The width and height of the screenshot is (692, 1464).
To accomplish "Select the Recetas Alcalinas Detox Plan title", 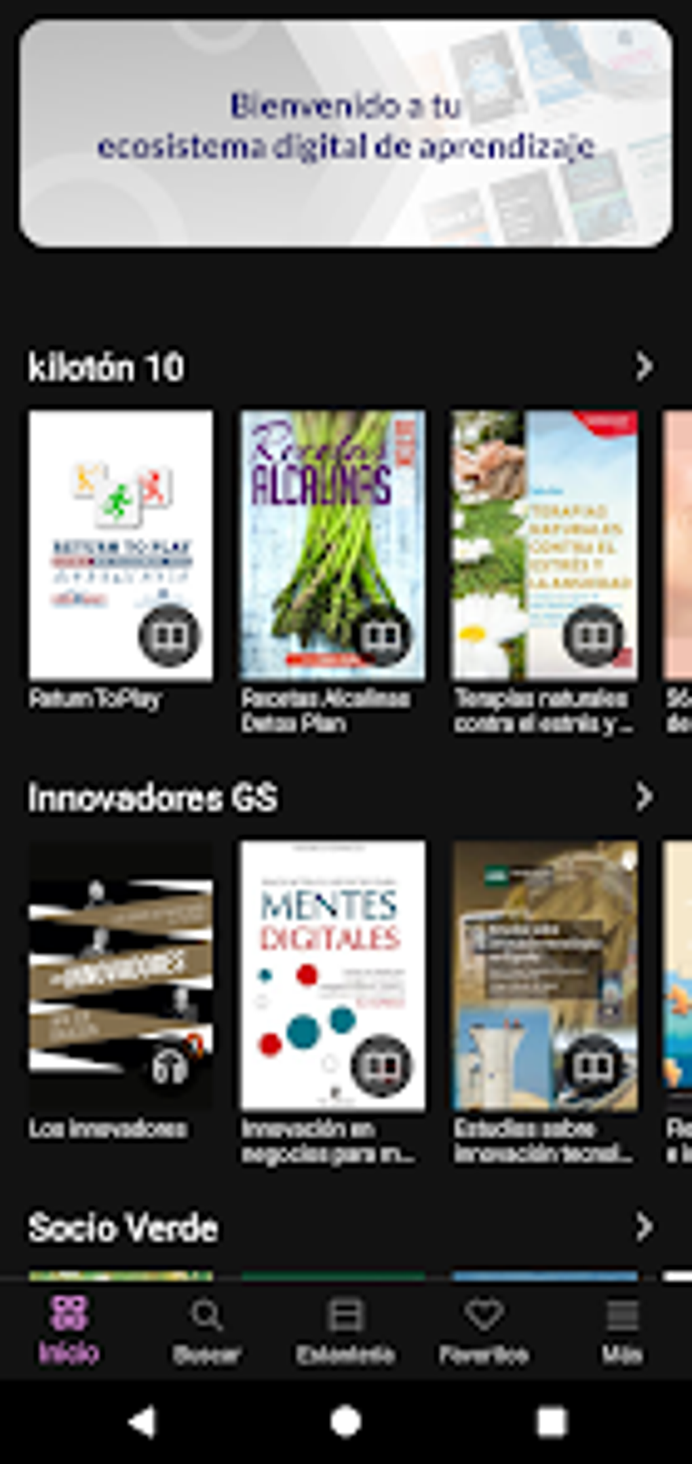I will pyautogui.click(x=326, y=711).
